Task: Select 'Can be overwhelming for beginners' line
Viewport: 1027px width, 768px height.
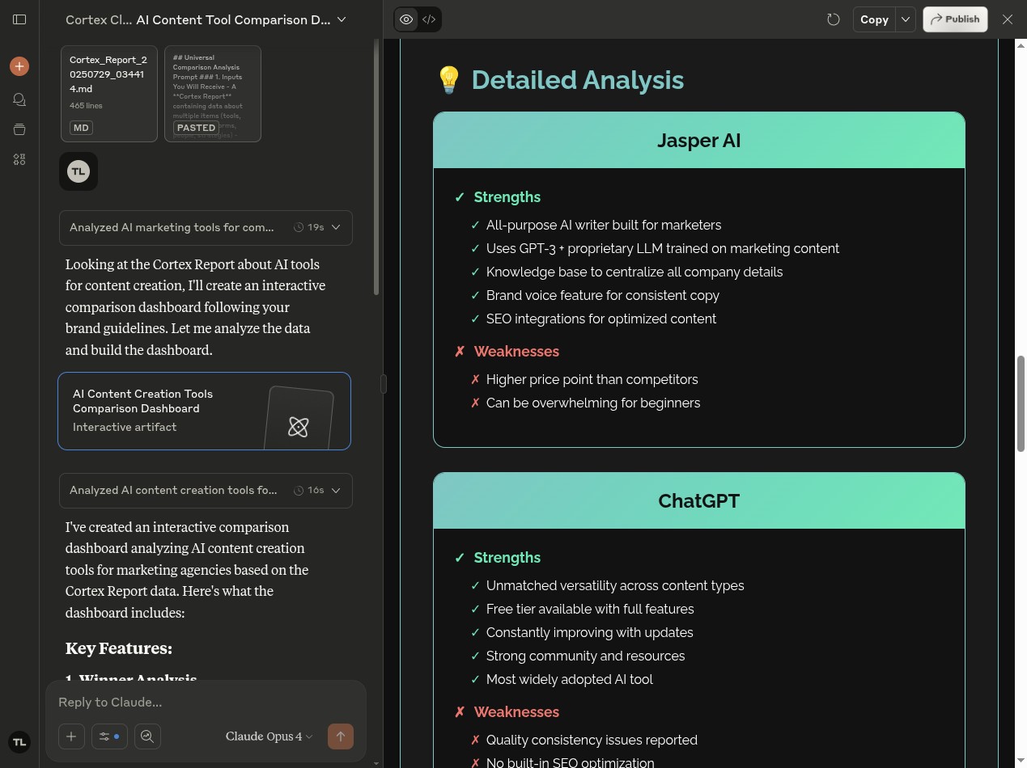Action: pyautogui.click(x=593, y=403)
